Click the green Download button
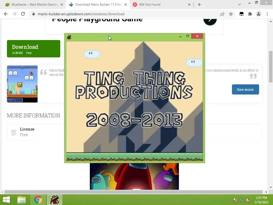 34,49
